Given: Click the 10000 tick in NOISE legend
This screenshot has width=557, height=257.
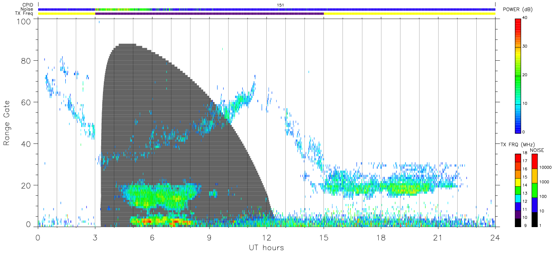Looking at the screenshot, I should [x=546, y=167].
